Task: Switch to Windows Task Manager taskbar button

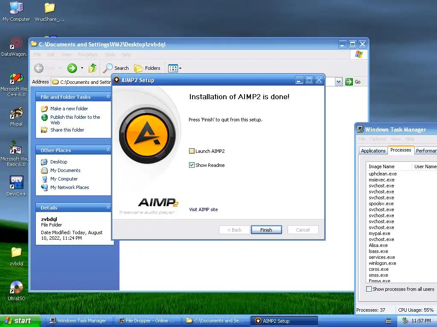Action: (x=79, y=321)
